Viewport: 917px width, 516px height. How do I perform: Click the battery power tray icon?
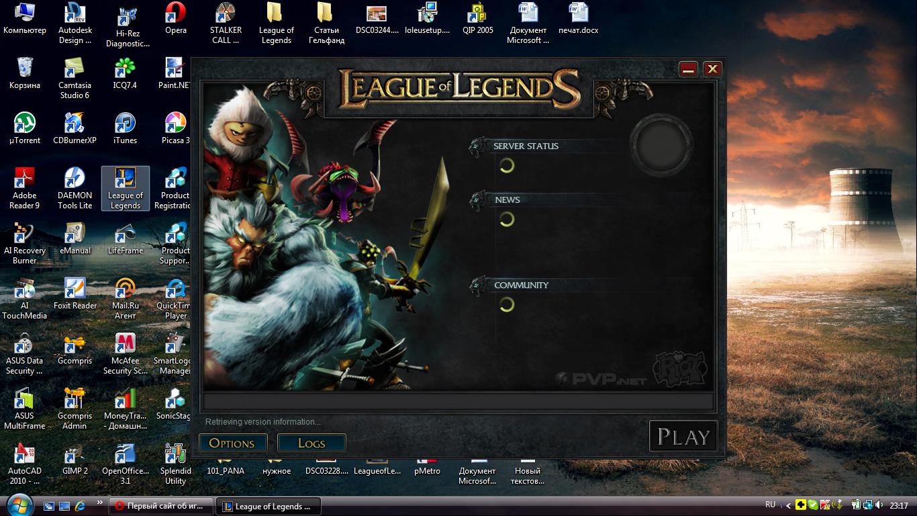pos(857,505)
